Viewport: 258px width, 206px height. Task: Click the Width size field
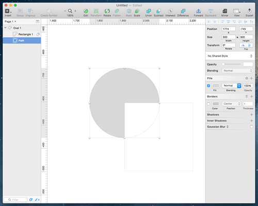pyautogui.click(x=229, y=37)
